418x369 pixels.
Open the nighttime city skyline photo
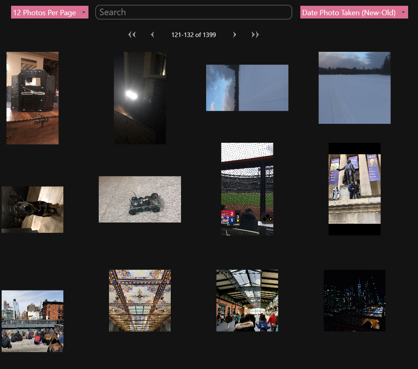(354, 300)
